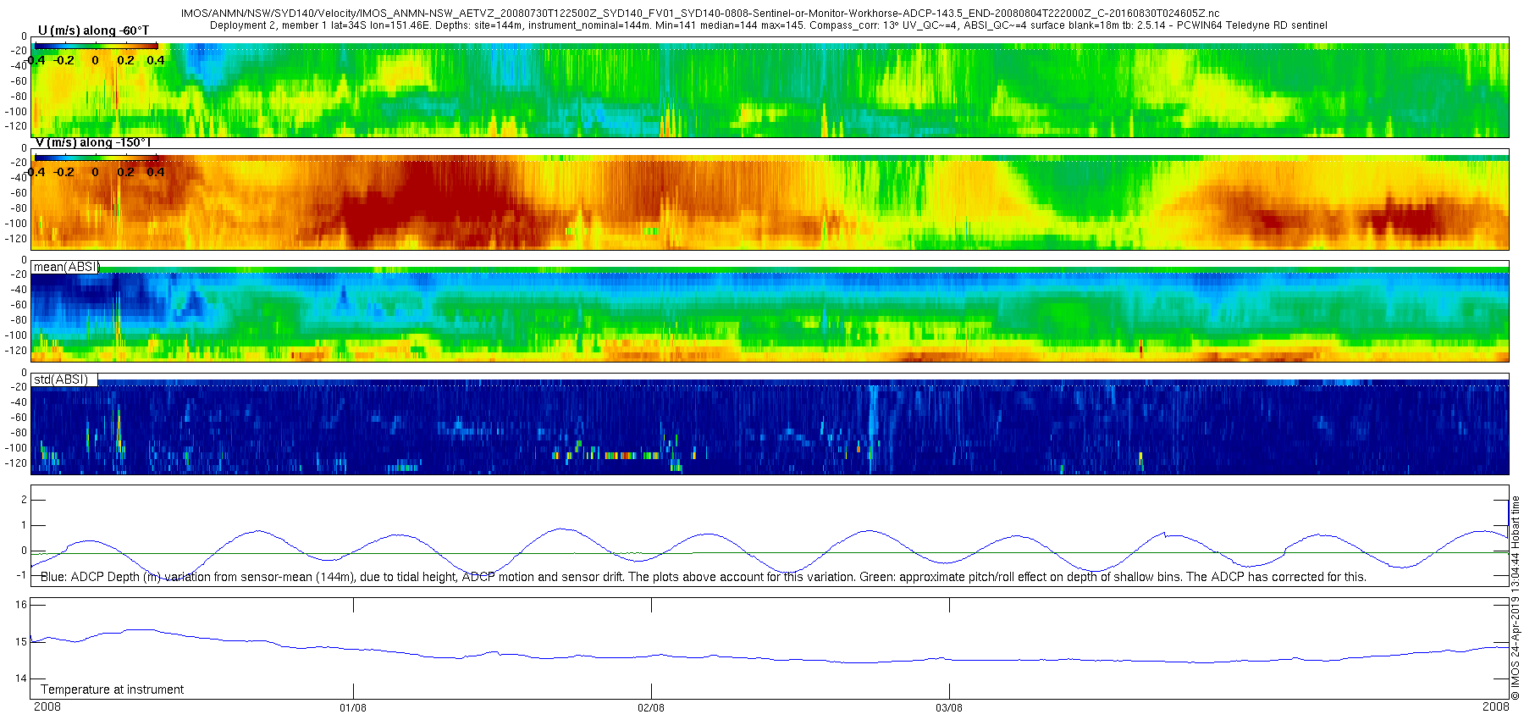Click the IMOS file path title line

[700, 14]
